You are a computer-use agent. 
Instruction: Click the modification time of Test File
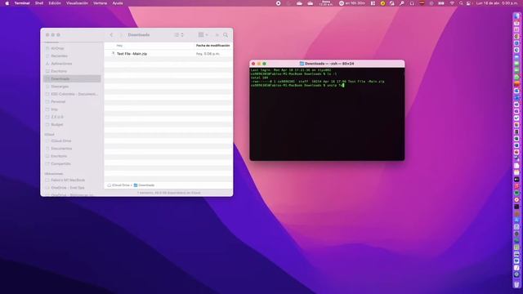[208, 54]
